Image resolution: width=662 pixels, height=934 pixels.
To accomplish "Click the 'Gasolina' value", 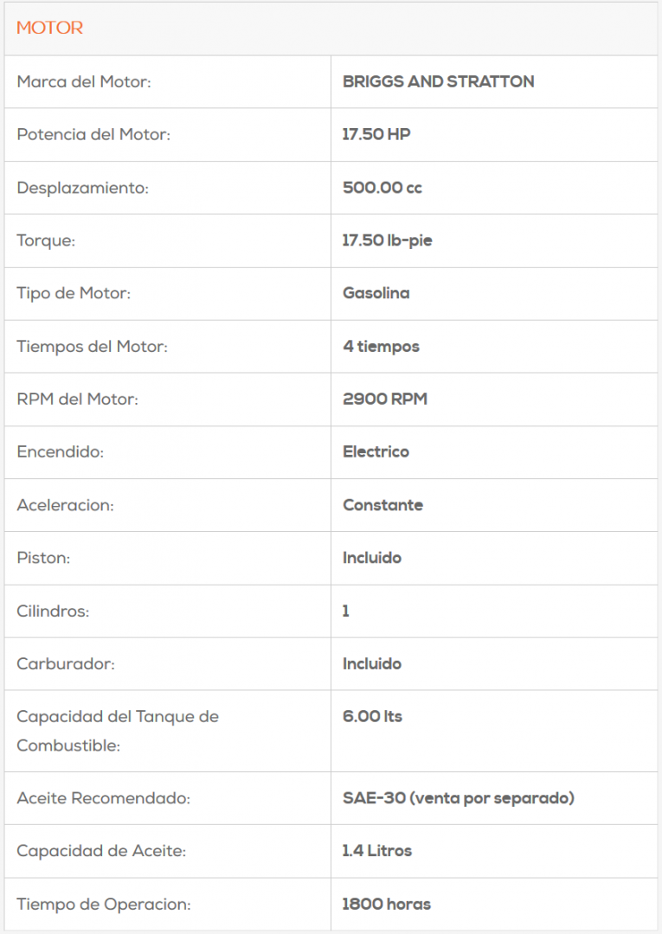I will tap(376, 293).
